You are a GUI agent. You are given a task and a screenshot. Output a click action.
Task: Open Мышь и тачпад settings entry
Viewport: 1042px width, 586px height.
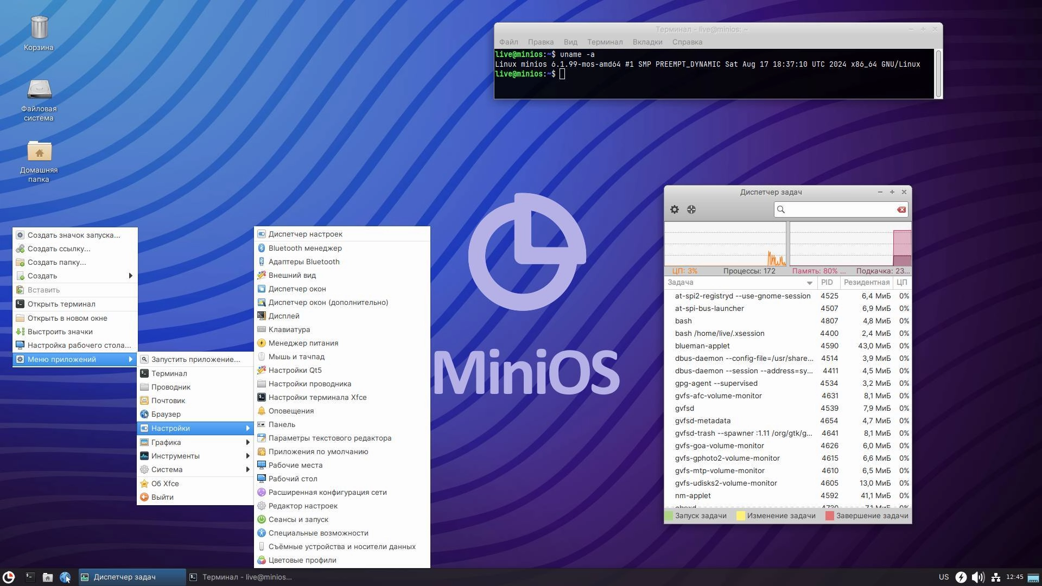point(342,356)
